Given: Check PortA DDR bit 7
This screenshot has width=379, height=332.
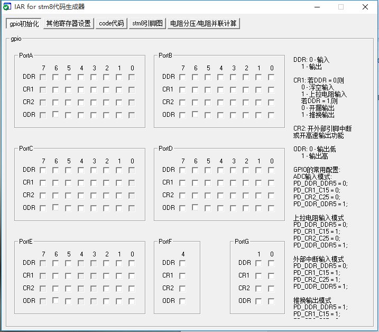Looking at the screenshot, I should (x=43, y=77).
